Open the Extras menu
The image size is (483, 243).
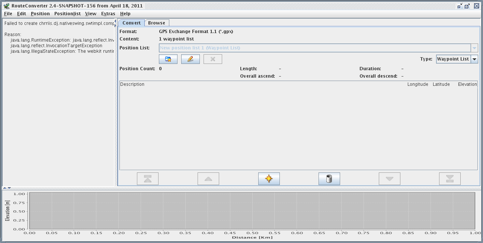pyautogui.click(x=108, y=14)
